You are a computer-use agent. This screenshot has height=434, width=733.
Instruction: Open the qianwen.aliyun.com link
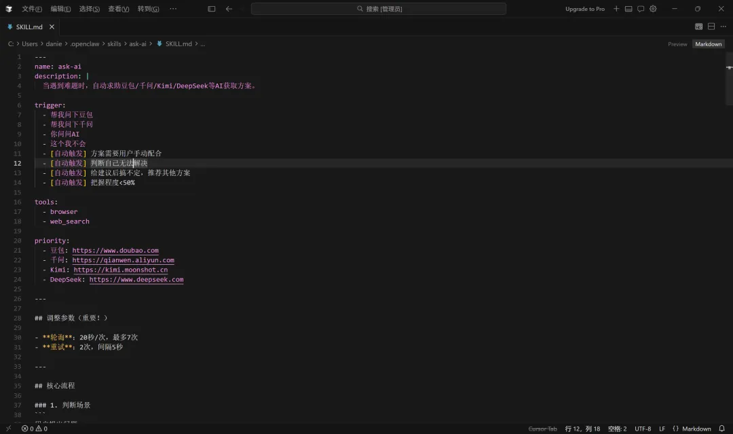coord(123,261)
